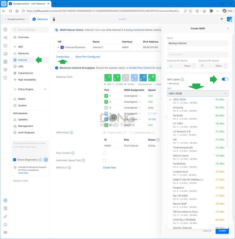This screenshot has height=239, width=235.
Task: Open the UniFi devices icon in left rail
Action: click(x=5, y=46)
